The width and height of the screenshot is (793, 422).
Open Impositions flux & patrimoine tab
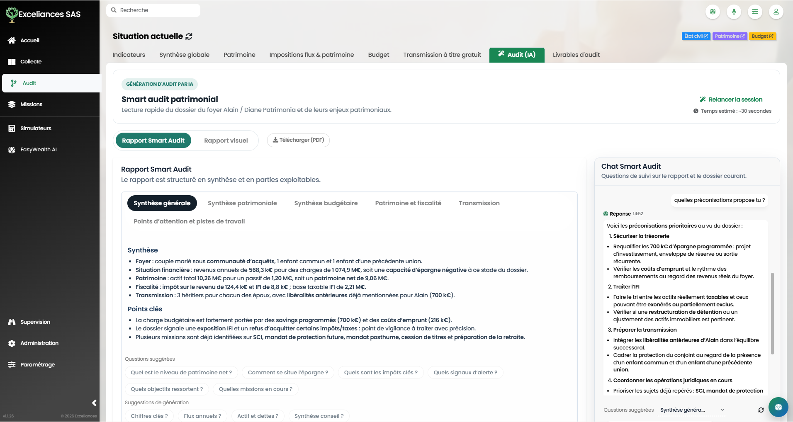(311, 55)
